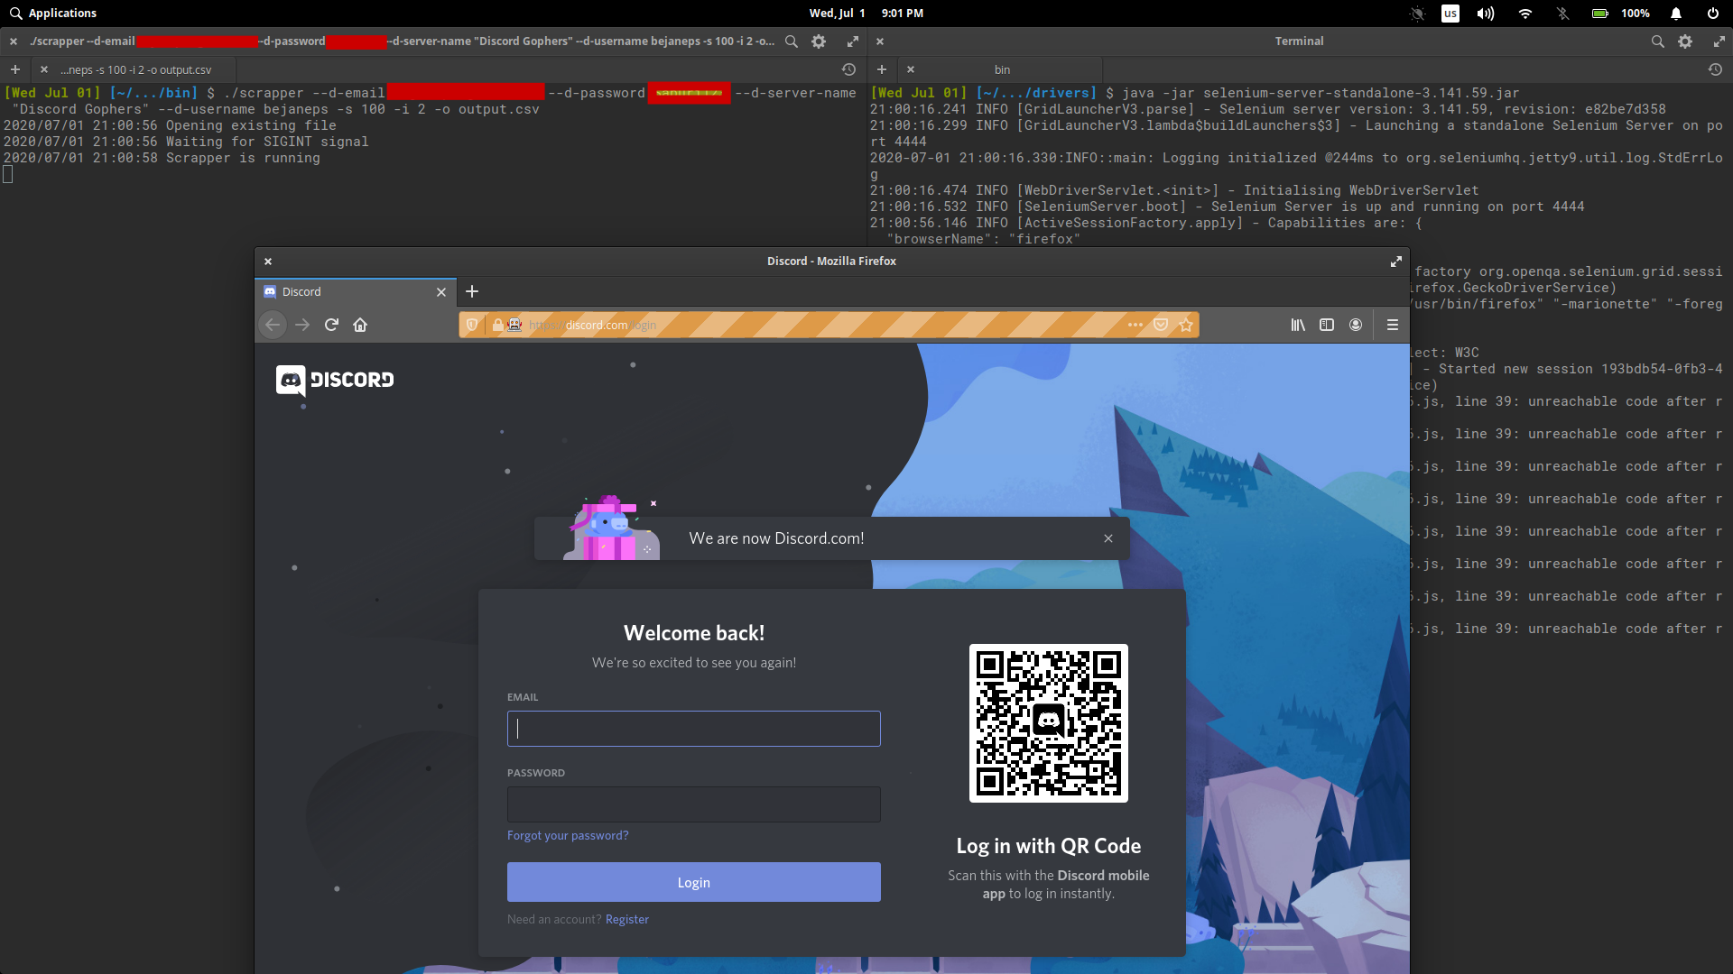The width and height of the screenshot is (1733, 974).
Task: Open page actions three-dots menu
Action: pos(1135,325)
